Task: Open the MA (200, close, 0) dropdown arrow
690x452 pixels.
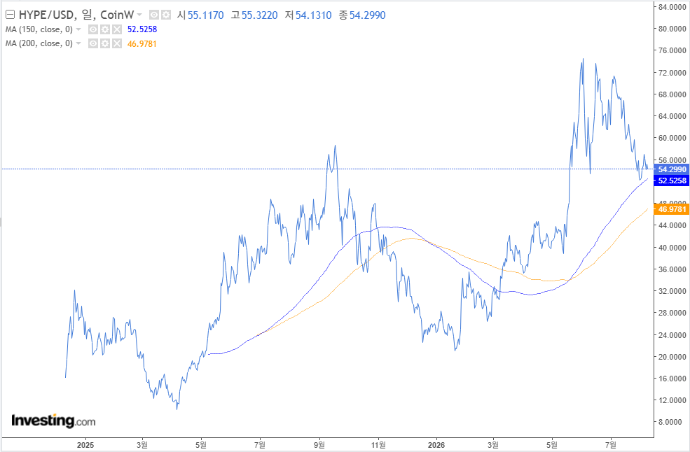Action: coord(78,43)
